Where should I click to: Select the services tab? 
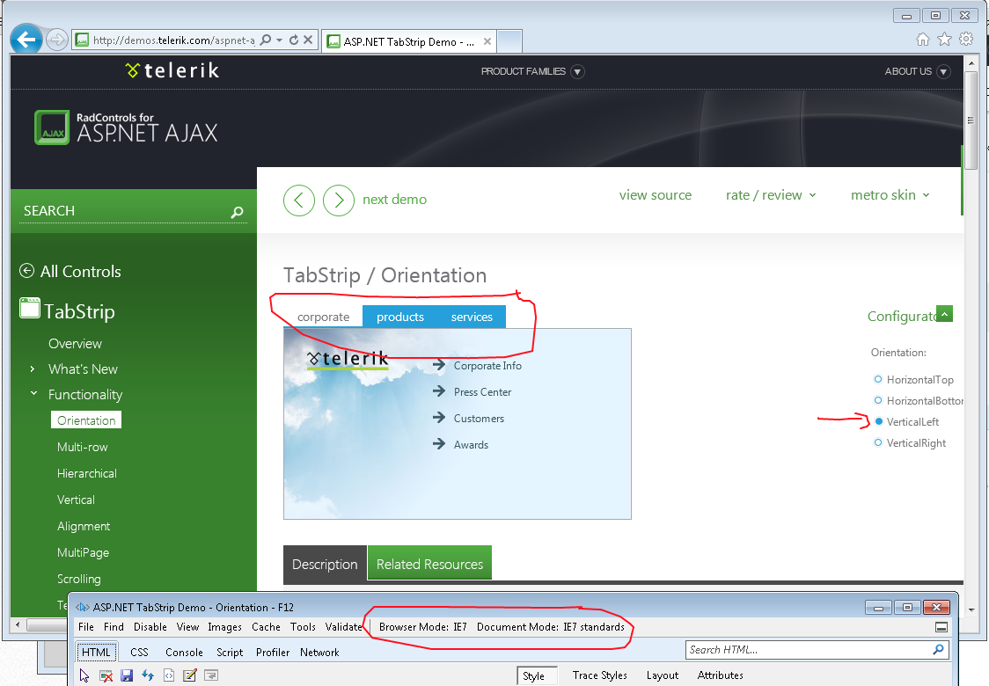click(471, 317)
